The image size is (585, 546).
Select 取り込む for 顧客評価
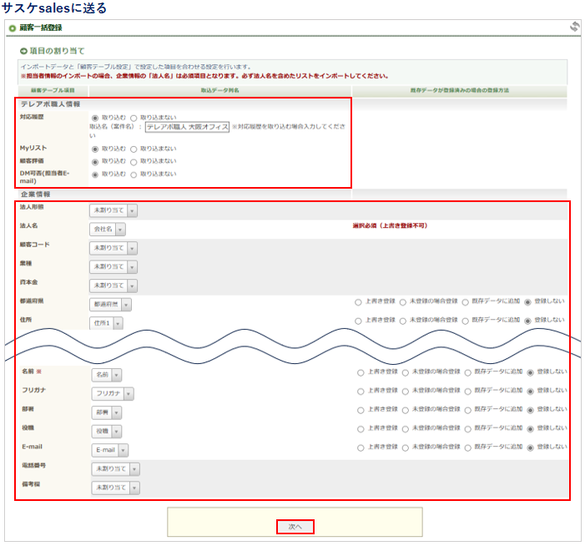tap(95, 162)
